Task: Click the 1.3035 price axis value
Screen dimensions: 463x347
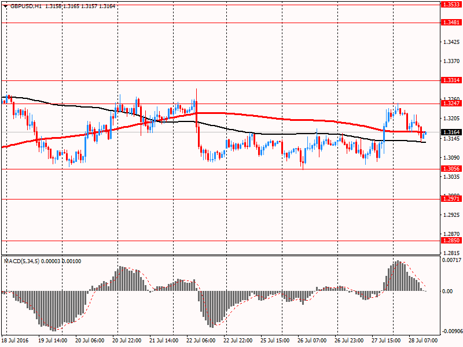Action: click(452, 177)
